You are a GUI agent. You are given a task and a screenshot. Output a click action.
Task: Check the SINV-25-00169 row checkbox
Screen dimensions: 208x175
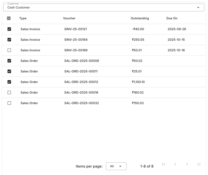[x=9, y=50]
